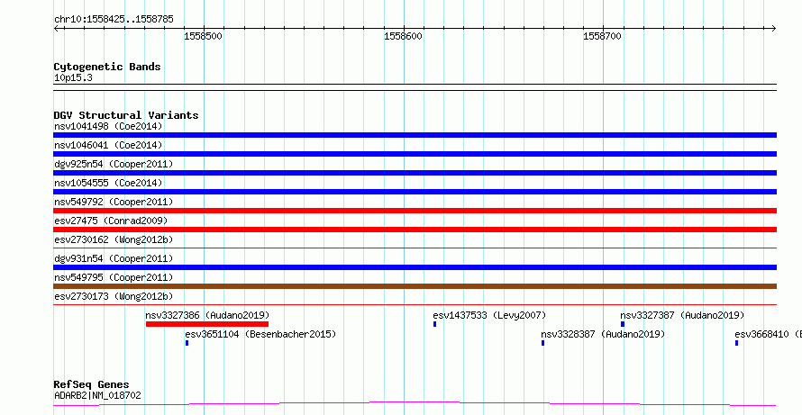Screen dimensions: 802x415
Task: Click the chr10:1558425..1558785 coordinate label
Action: click(114, 20)
